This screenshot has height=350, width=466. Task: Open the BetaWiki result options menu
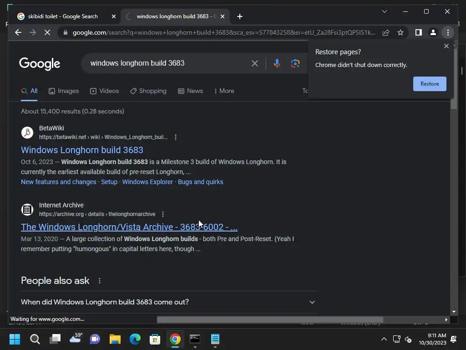coord(176,137)
